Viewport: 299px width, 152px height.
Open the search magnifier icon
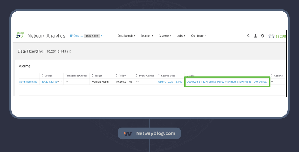coord(248,36)
